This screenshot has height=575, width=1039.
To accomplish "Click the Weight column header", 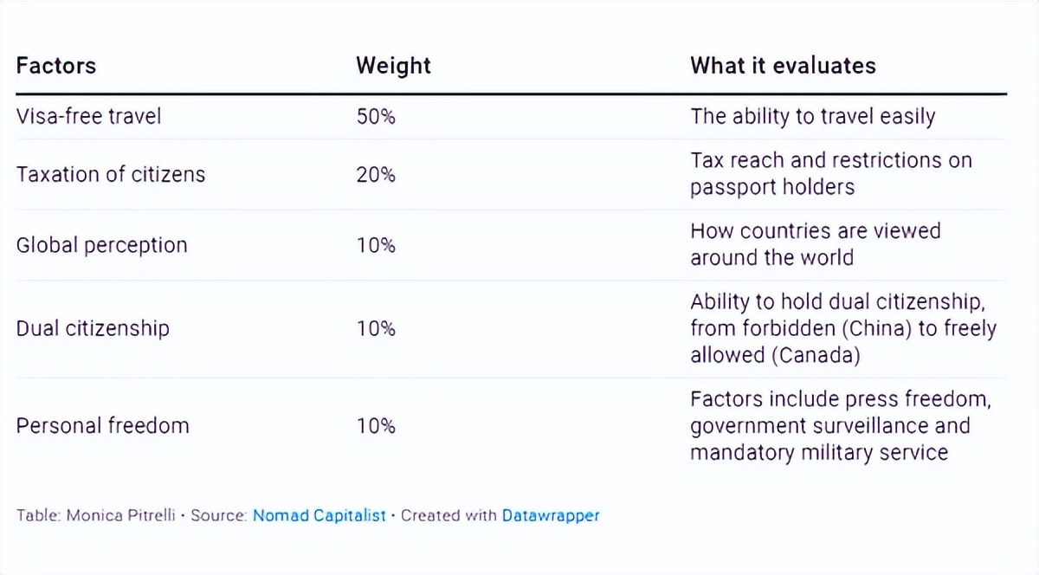I will pyautogui.click(x=393, y=66).
